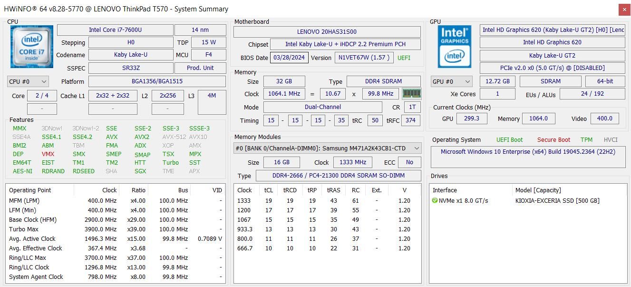Select the "Intel Core i7-7600U" CPU name field
631x287 pixels.
(x=115, y=30)
